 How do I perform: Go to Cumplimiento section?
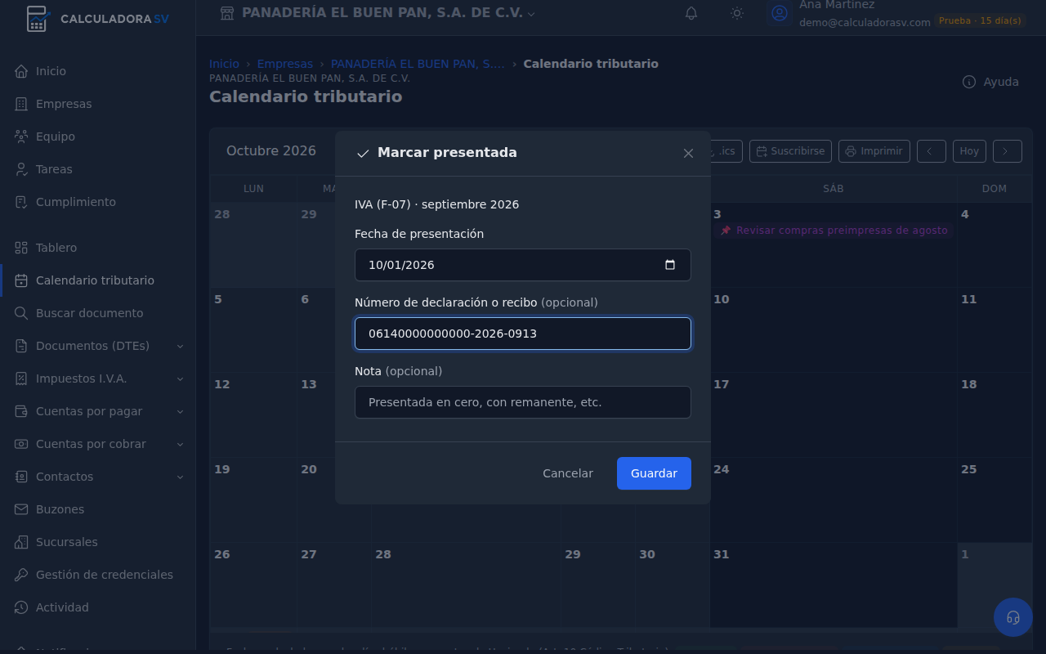click(x=98, y=202)
